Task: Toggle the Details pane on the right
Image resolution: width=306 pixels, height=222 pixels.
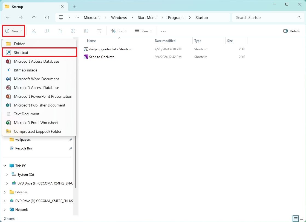Action: tap(291, 31)
